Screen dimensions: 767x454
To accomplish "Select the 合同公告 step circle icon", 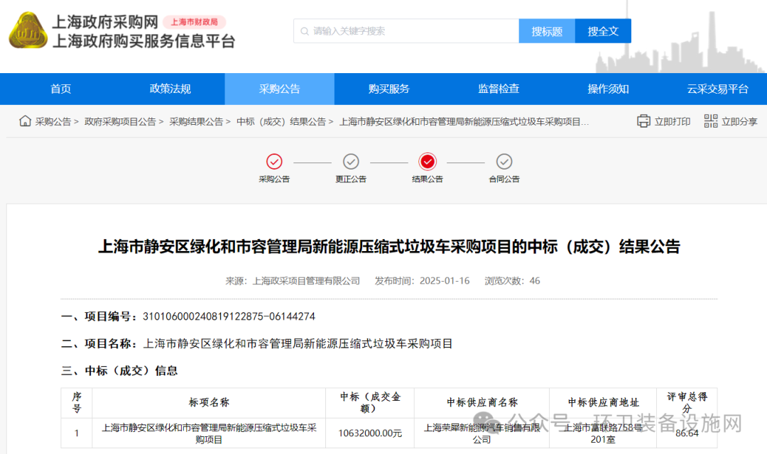I will [504, 161].
